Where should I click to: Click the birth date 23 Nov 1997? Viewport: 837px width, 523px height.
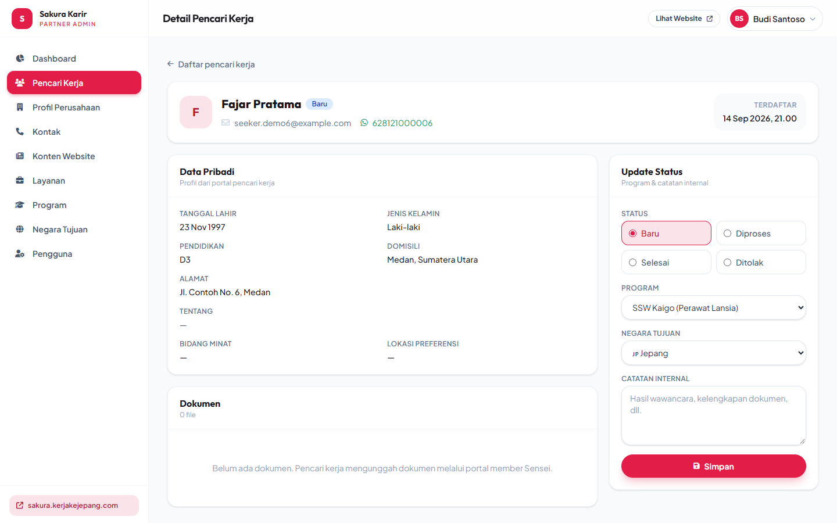tap(202, 227)
